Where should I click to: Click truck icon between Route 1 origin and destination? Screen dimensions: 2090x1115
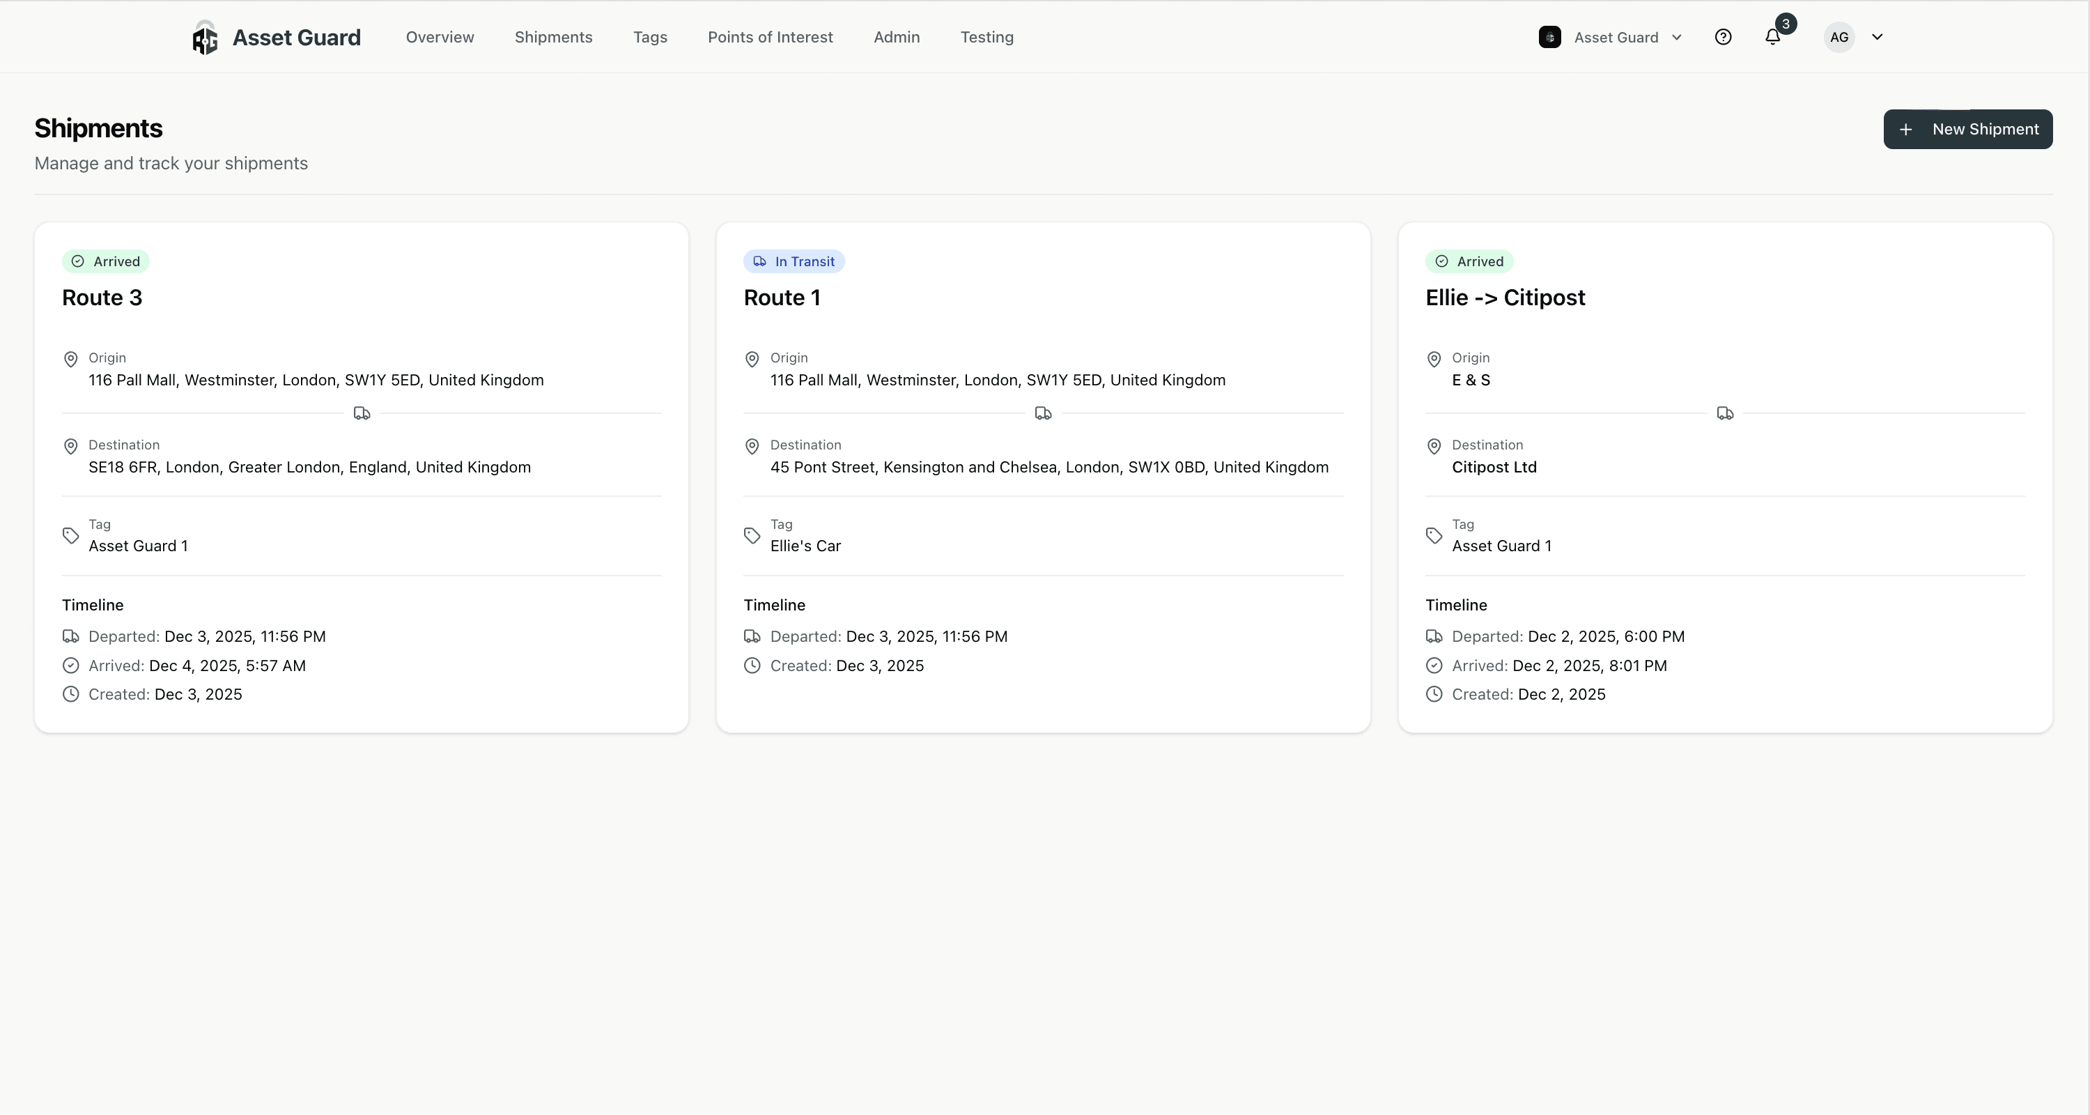pos(1044,414)
